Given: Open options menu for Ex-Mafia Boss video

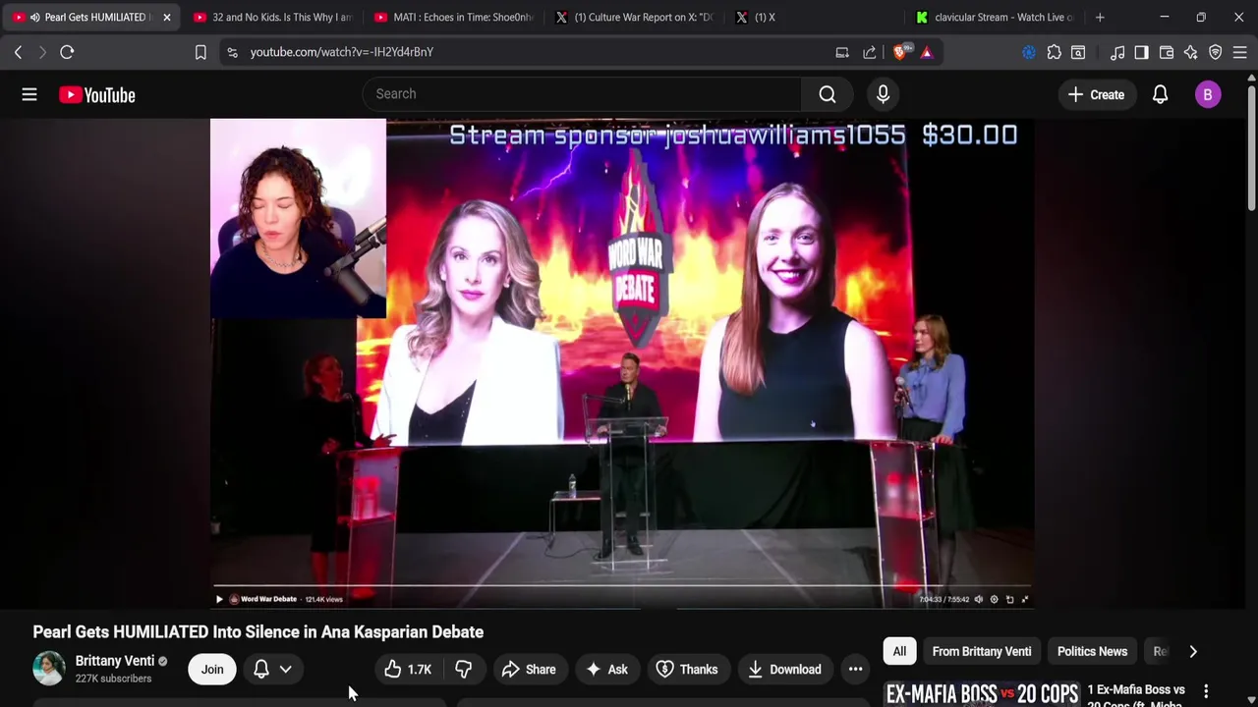Looking at the screenshot, I should pos(1206,691).
